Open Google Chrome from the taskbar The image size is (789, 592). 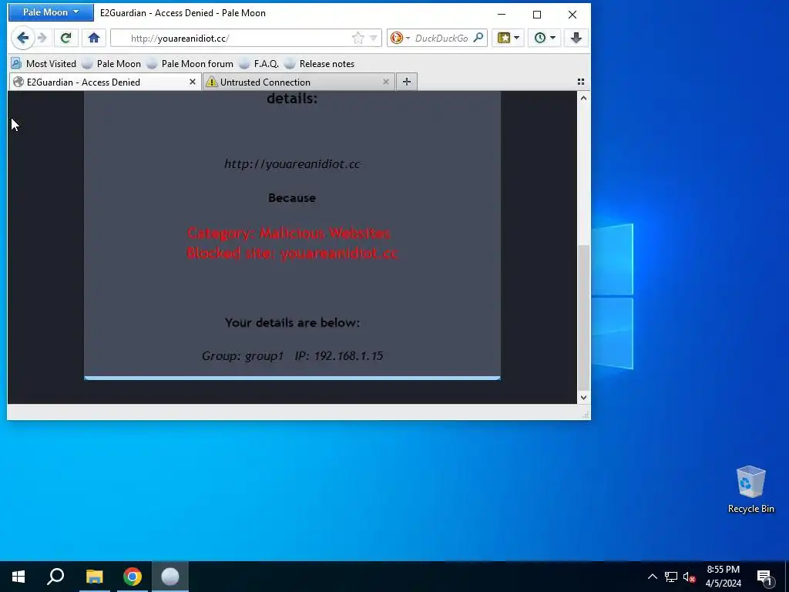pyautogui.click(x=133, y=577)
